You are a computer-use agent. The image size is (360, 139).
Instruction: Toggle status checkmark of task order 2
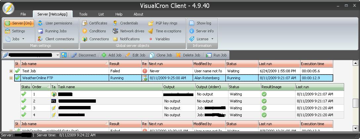pyautogui.click(x=24, y=101)
